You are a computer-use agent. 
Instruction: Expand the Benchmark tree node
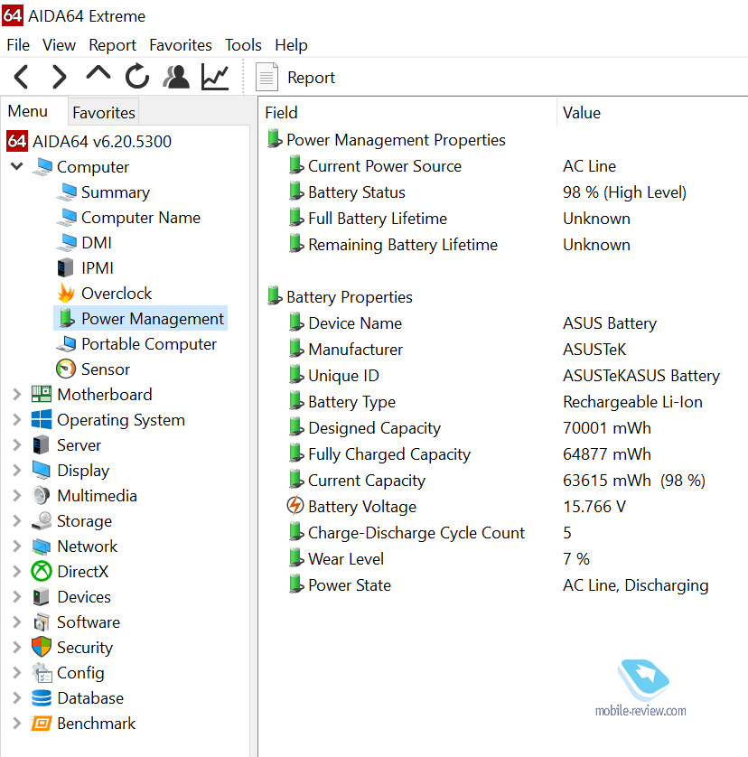[16, 724]
